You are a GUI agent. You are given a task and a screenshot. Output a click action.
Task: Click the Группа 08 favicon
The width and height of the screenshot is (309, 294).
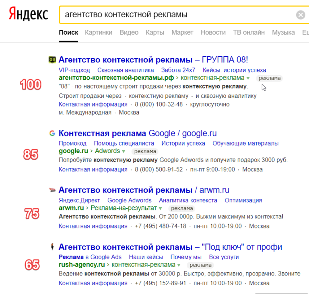click(52, 60)
